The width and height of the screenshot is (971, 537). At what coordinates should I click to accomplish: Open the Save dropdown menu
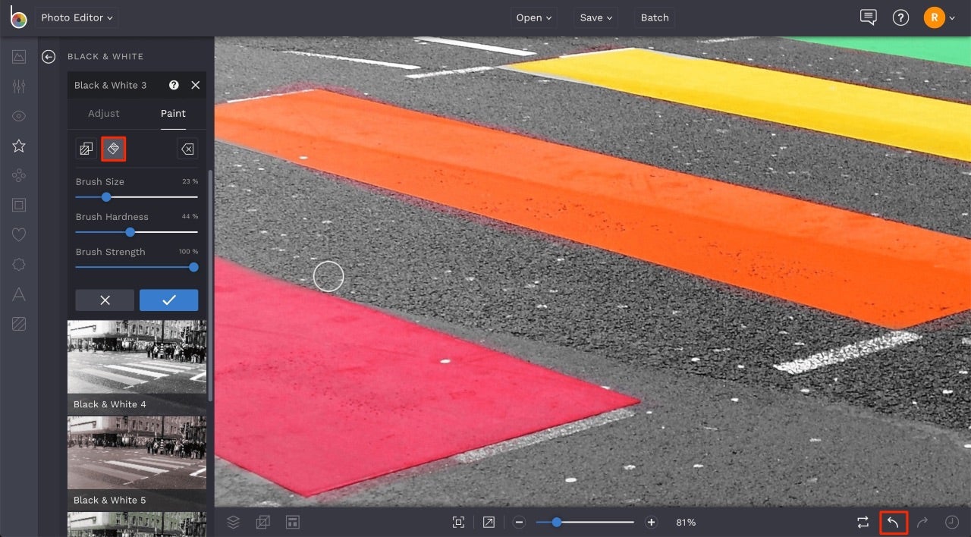click(x=595, y=17)
